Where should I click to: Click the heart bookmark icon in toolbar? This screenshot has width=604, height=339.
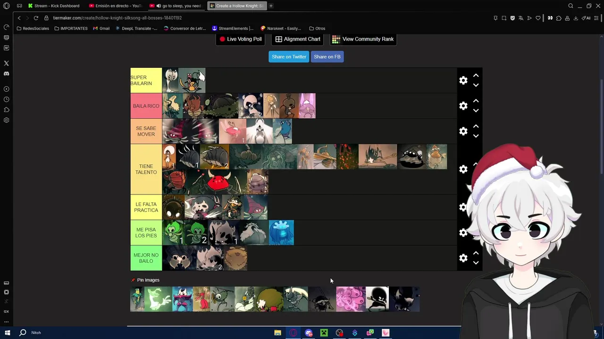(538, 18)
